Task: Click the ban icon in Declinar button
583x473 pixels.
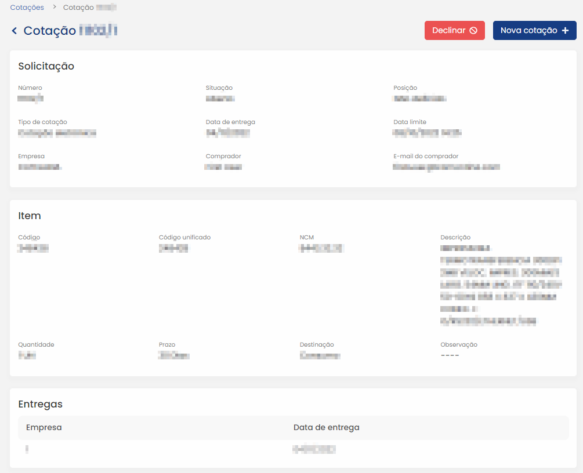Action: (x=473, y=31)
